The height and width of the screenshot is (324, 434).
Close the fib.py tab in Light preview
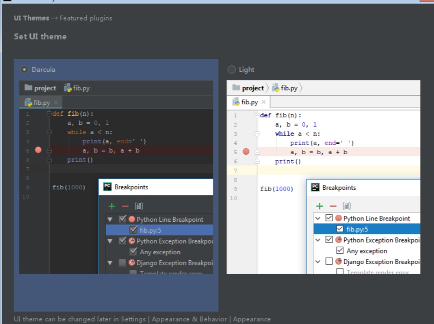pos(263,102)
